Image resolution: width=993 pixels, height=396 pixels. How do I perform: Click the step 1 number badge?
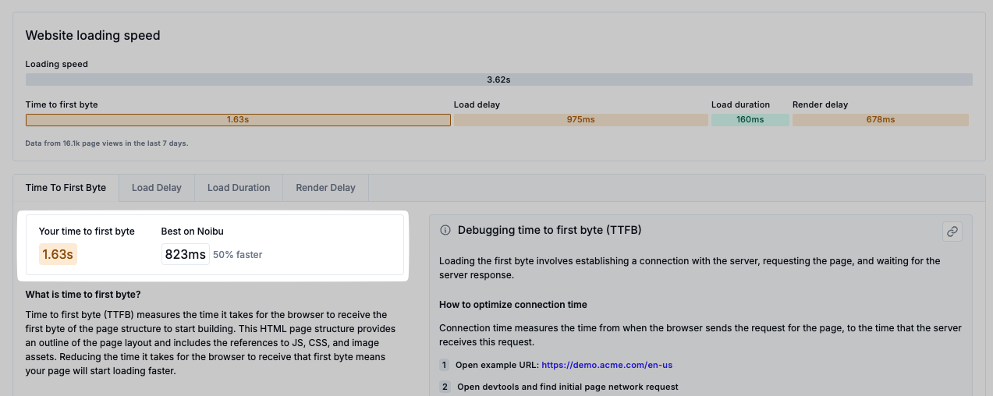(x=445, y=365)
